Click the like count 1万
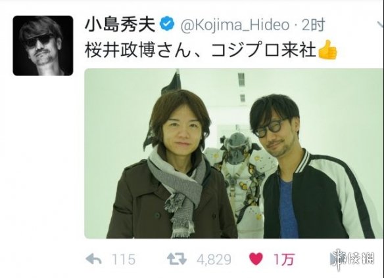This screenshot has width=384, height=278. pyautogui.click(x=284, y=260)
